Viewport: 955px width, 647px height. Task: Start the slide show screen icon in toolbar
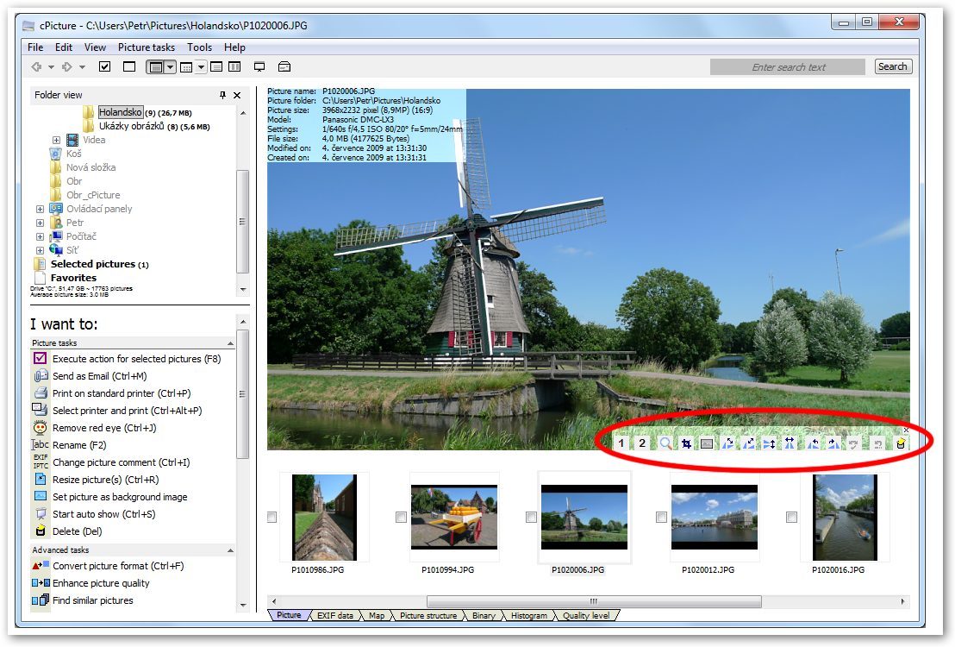[259, 67]
